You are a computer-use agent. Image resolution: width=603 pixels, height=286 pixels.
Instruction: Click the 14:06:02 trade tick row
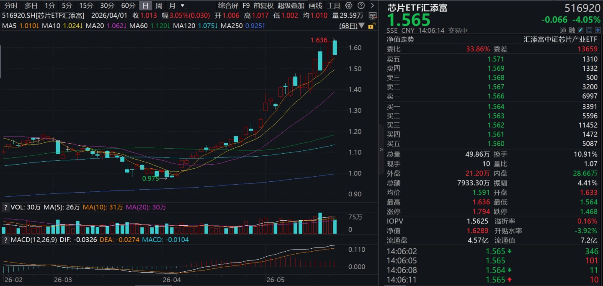coord(492,252)
